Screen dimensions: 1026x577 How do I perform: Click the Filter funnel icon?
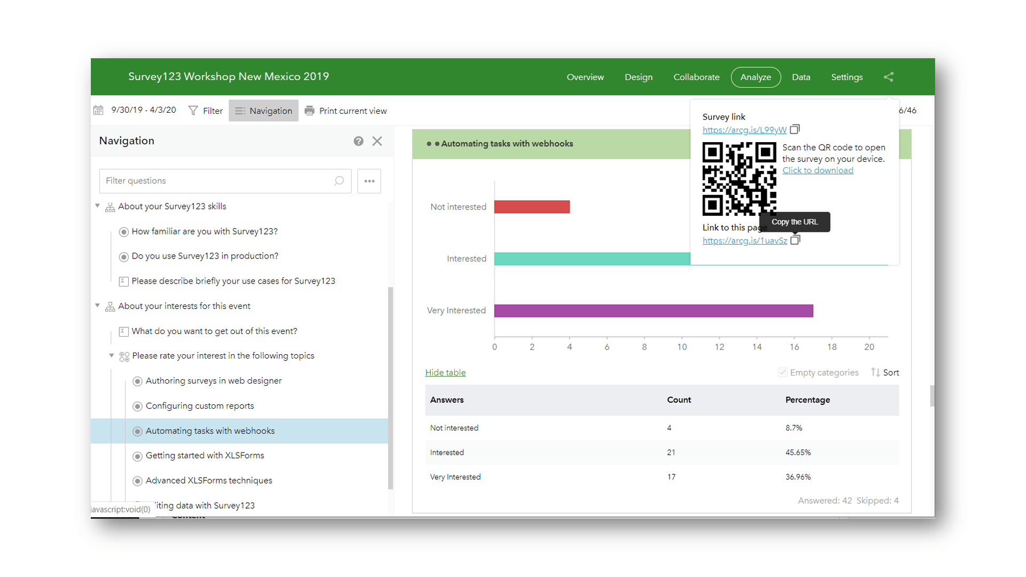[193, 111]
